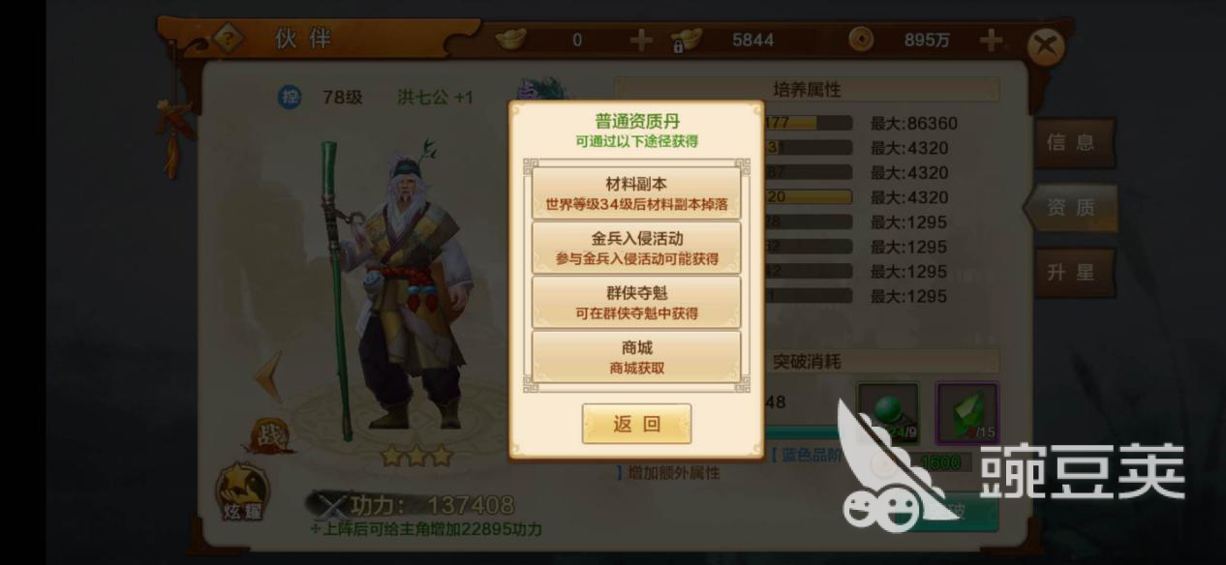Choose the 金兵入侵活动 option
The height and width of the screenshot is (565, 1226).
636,248
